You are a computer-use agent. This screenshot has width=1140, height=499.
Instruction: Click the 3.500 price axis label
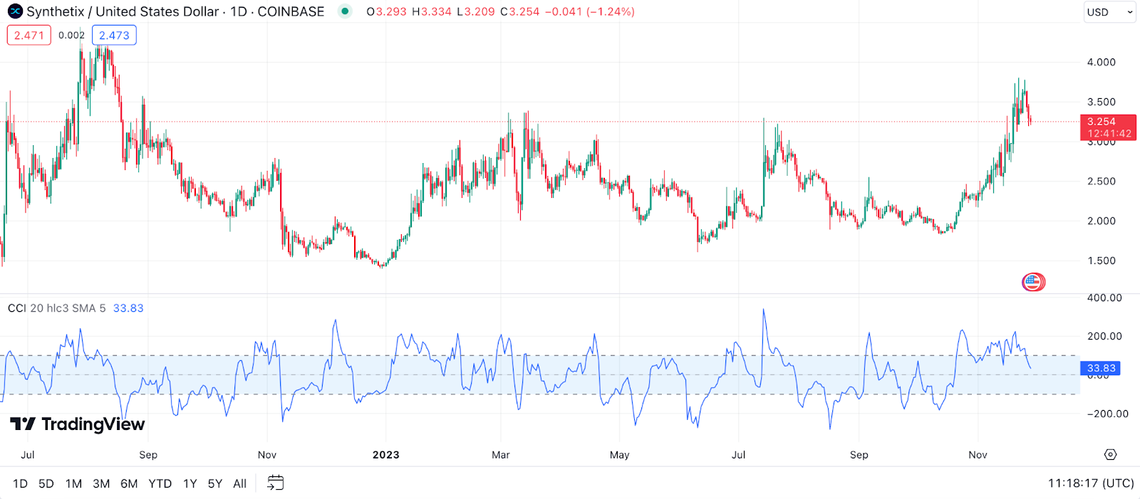pyautogui.click(x=1101, y=102)
